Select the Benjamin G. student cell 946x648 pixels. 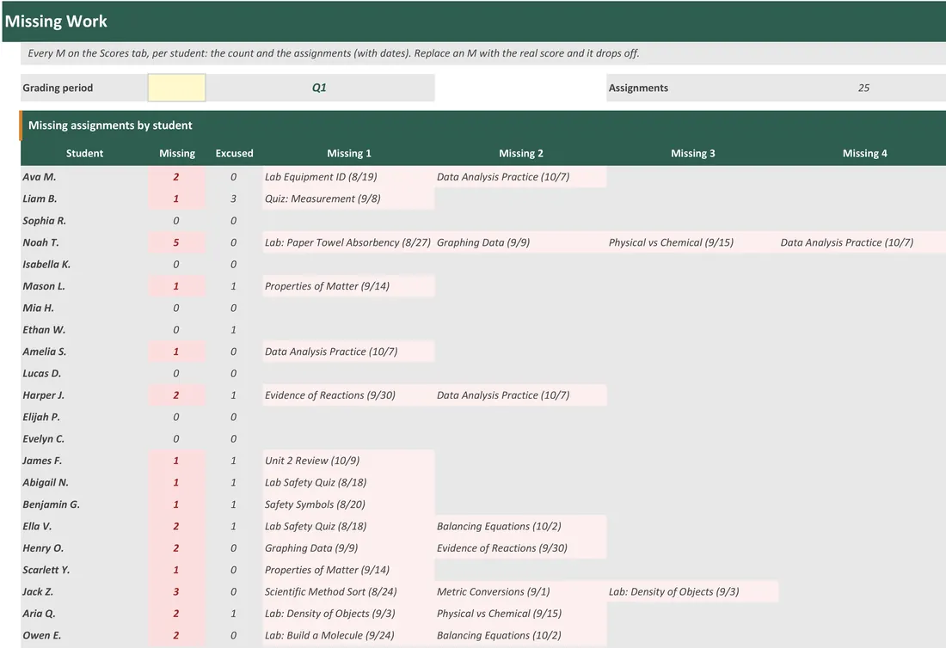(84, 504)
